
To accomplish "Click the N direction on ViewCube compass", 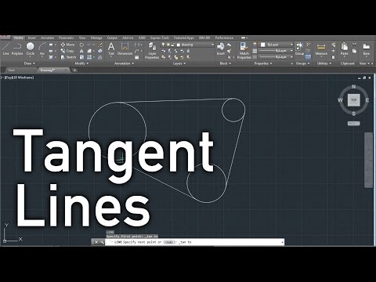I will (354, 86).
